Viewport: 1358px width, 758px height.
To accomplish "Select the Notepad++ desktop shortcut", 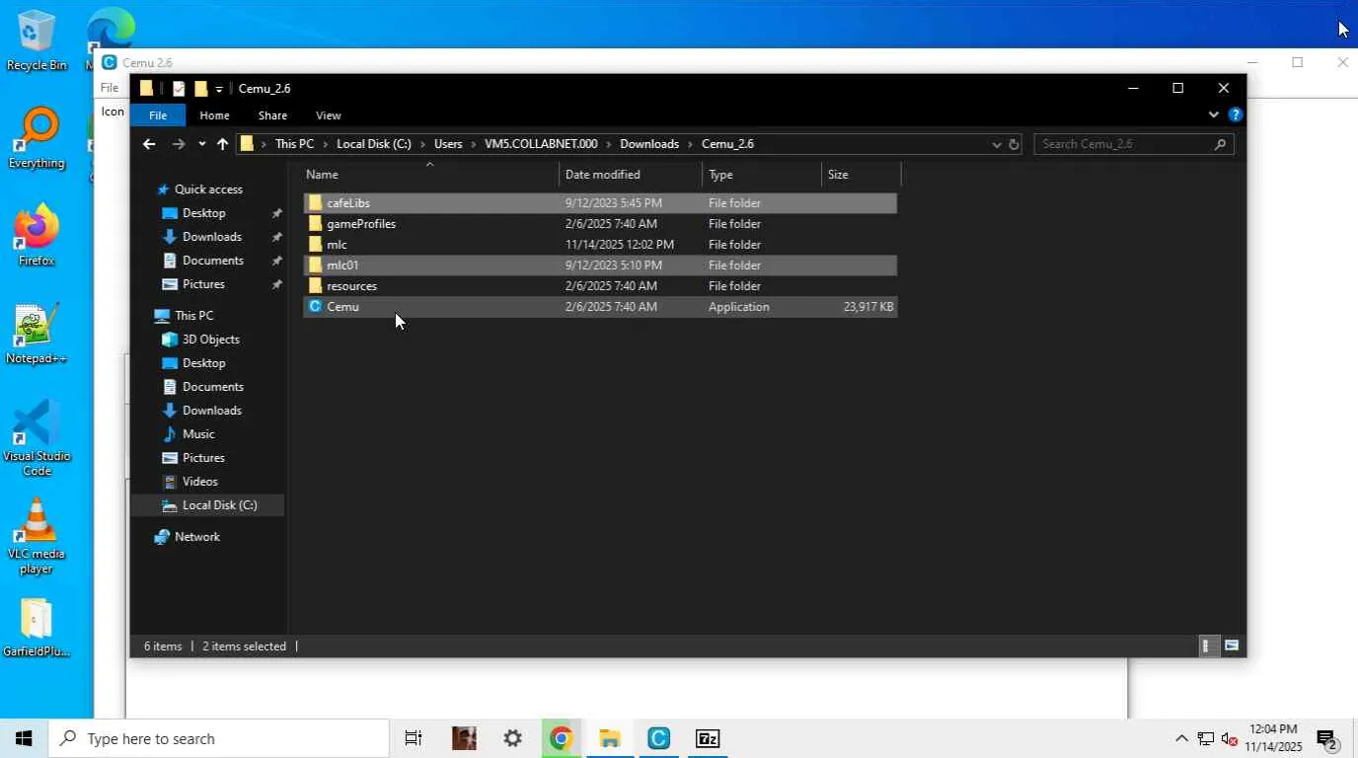I will click(37, 334).
